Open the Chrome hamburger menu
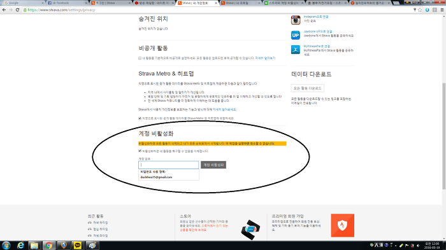This screenshot has height=250, width=446. tap(442, 10)
